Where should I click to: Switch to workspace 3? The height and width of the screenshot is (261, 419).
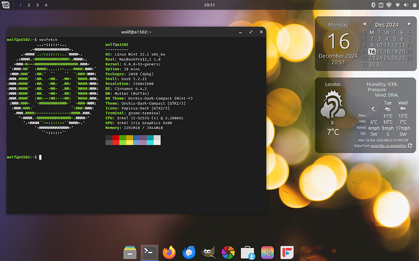click(x=38, y=5)
